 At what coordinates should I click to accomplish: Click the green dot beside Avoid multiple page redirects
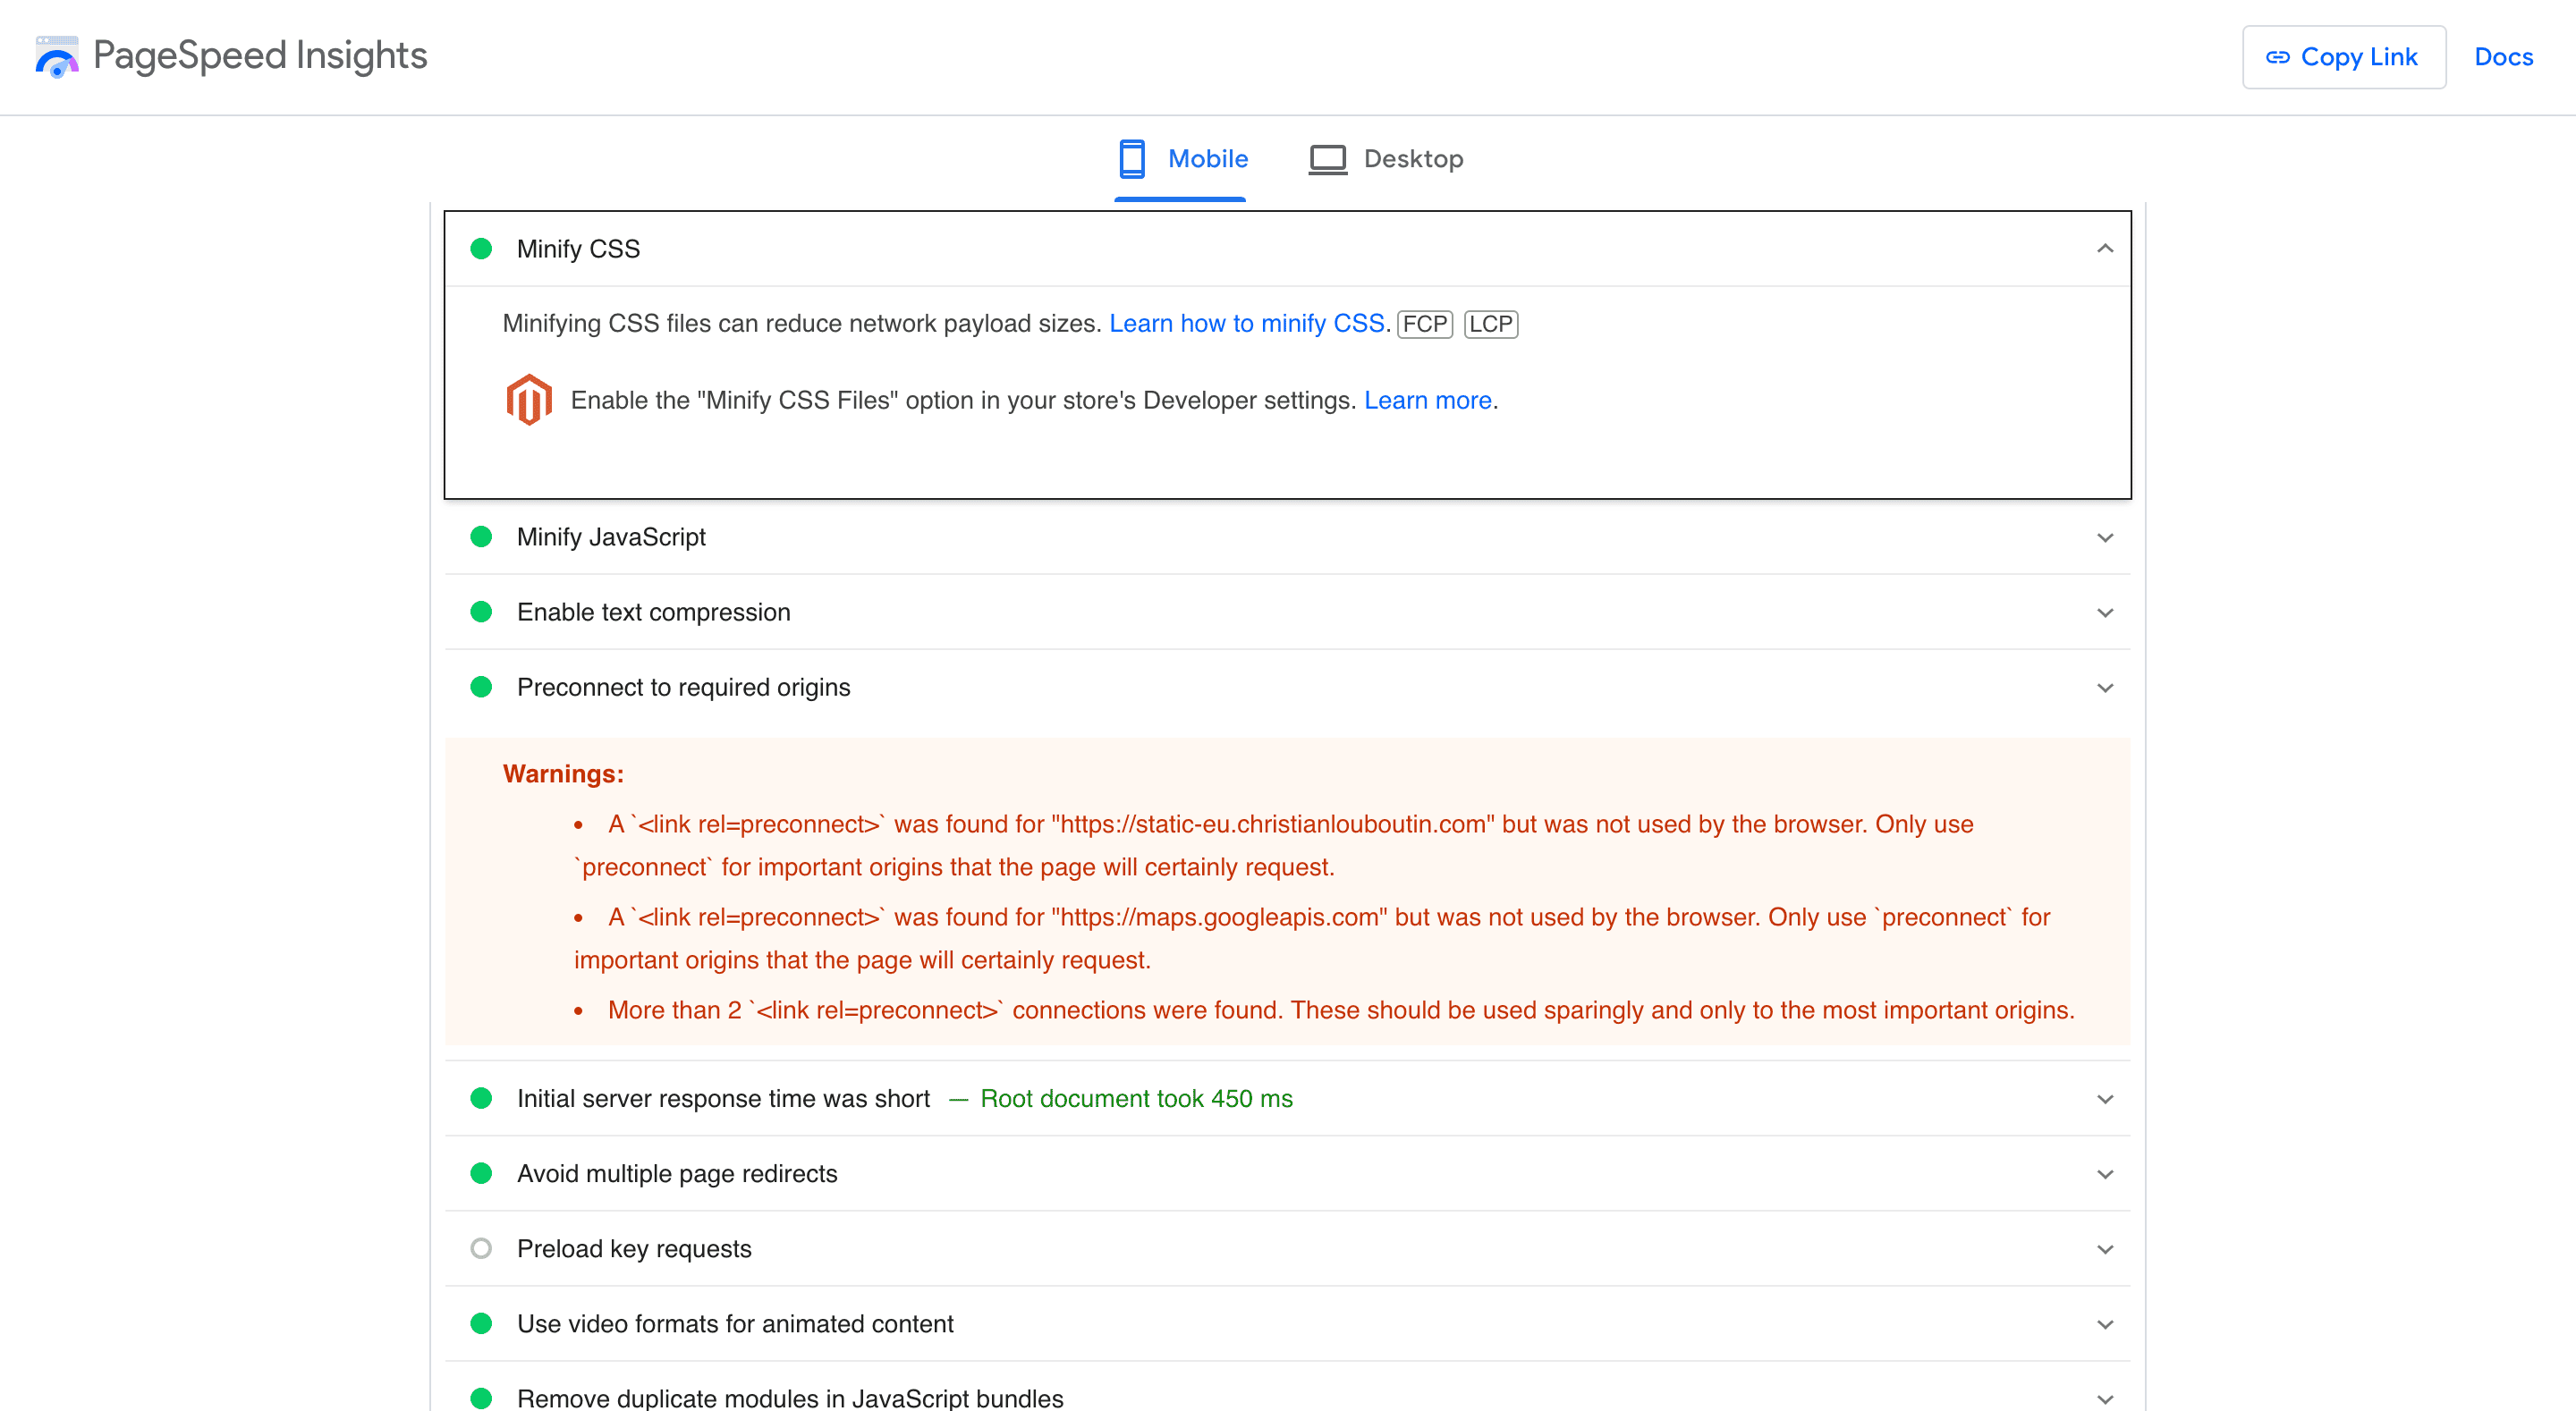click(x=482, y=1173)
